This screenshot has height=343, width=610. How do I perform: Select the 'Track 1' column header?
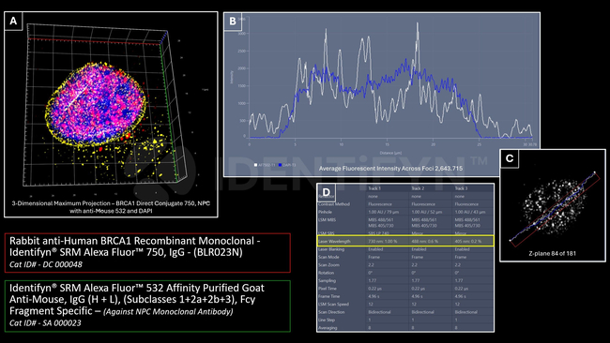(374, 188)
